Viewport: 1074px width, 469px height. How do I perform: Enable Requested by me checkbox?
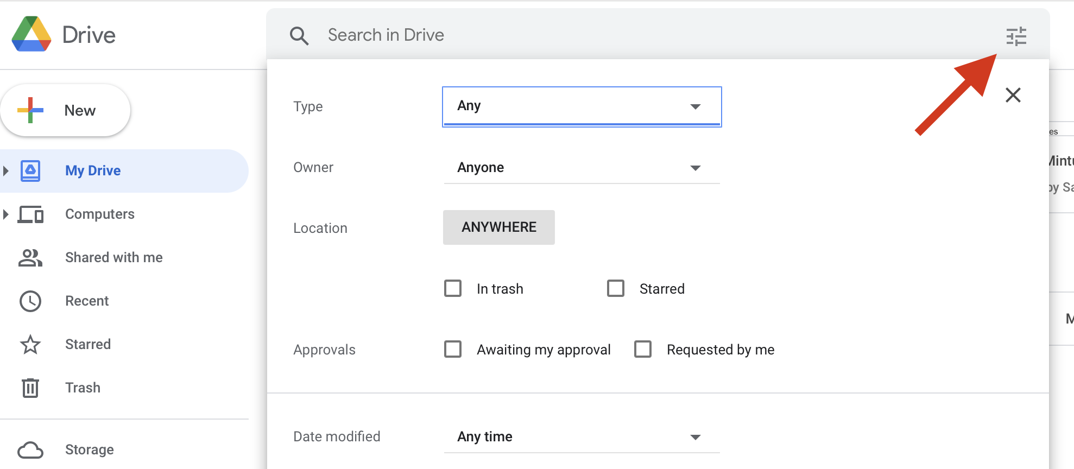tap(643, 349)
